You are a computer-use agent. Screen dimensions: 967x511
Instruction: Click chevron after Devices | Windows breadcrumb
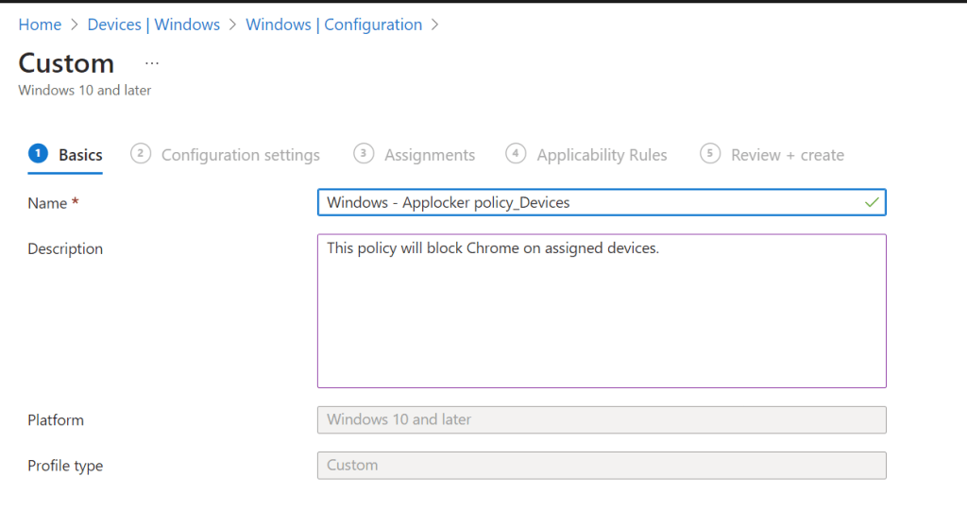[233, 26]
